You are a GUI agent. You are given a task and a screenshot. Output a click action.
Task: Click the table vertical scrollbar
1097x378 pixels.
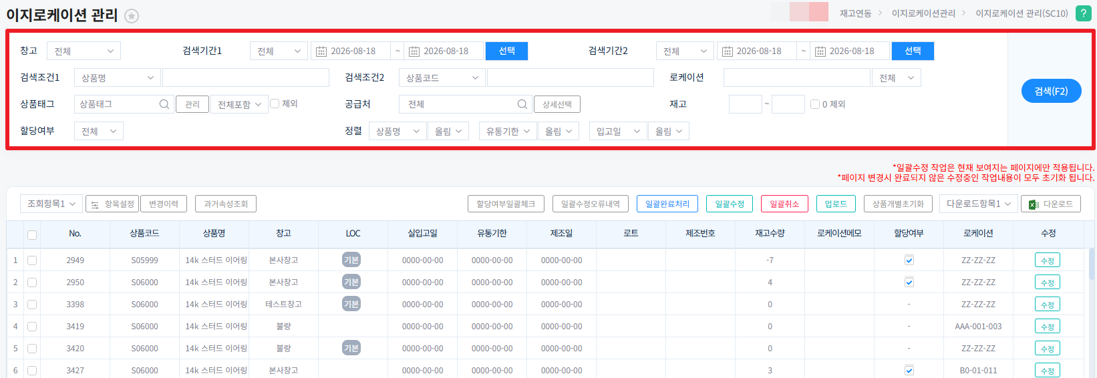(x=1092, y=264)
